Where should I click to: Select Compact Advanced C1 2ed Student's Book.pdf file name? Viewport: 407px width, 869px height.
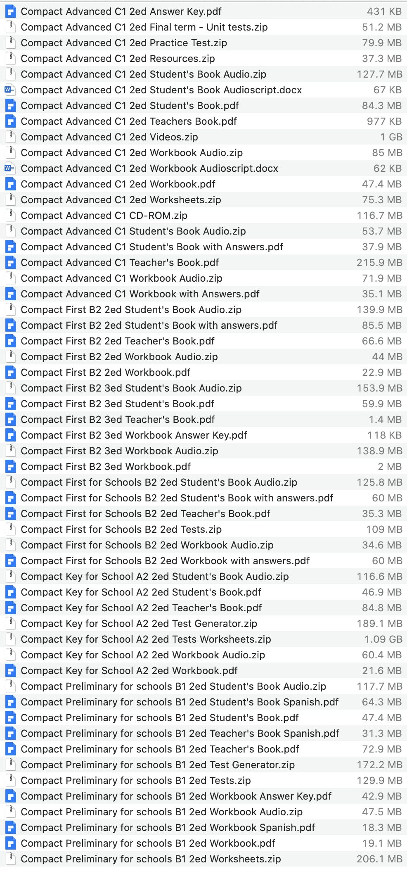[x=130, y=106]
